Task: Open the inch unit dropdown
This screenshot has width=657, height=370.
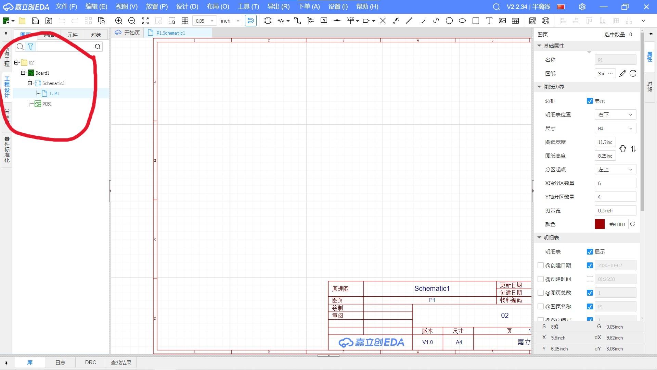Action: pos(231,21)
